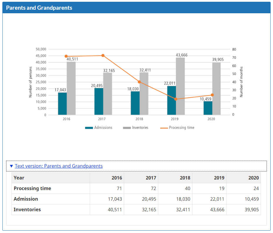Click the orange Processing time legend marker
The height and width of the screenshot is (233, 273).
click(164, 128)
